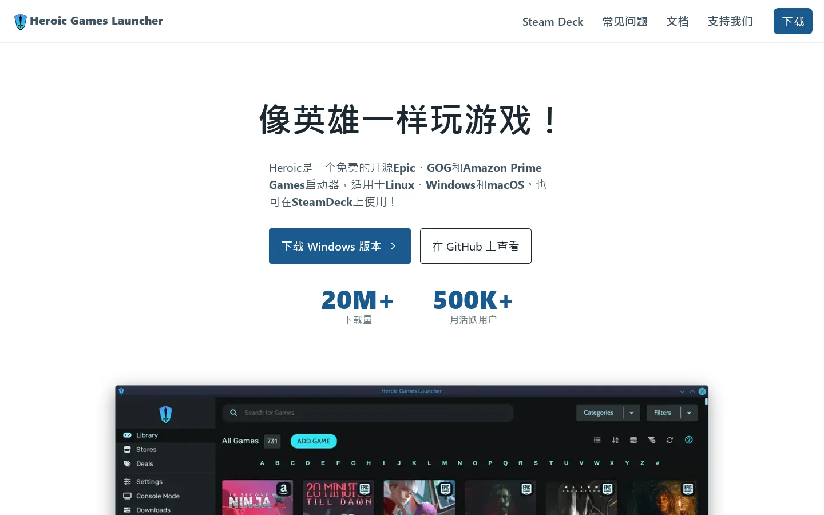Screen dimensions: 824x515
Task: Open the 支持我们 nav item
Action: pyautogui.click(x=730, y=22)
